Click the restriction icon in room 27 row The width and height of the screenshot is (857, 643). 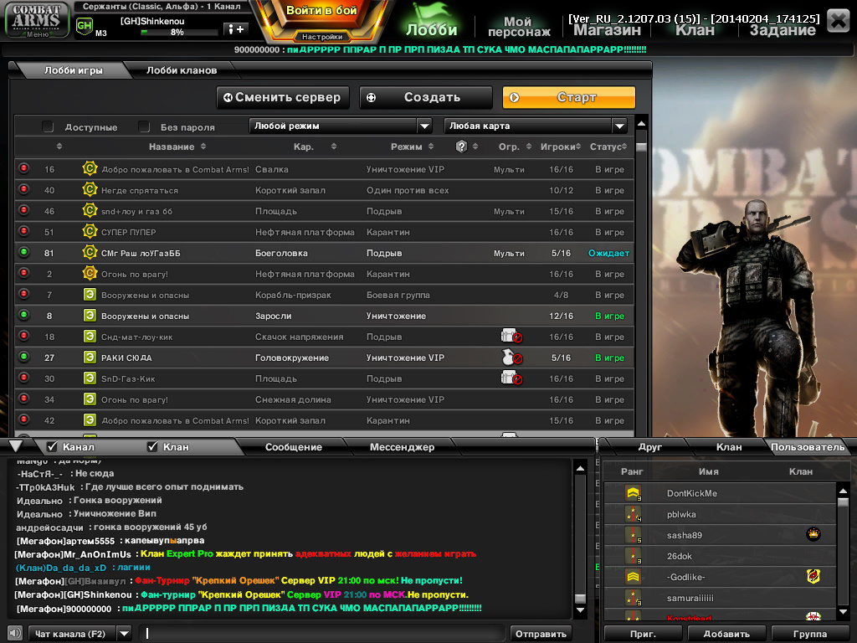tap(511, 357)
